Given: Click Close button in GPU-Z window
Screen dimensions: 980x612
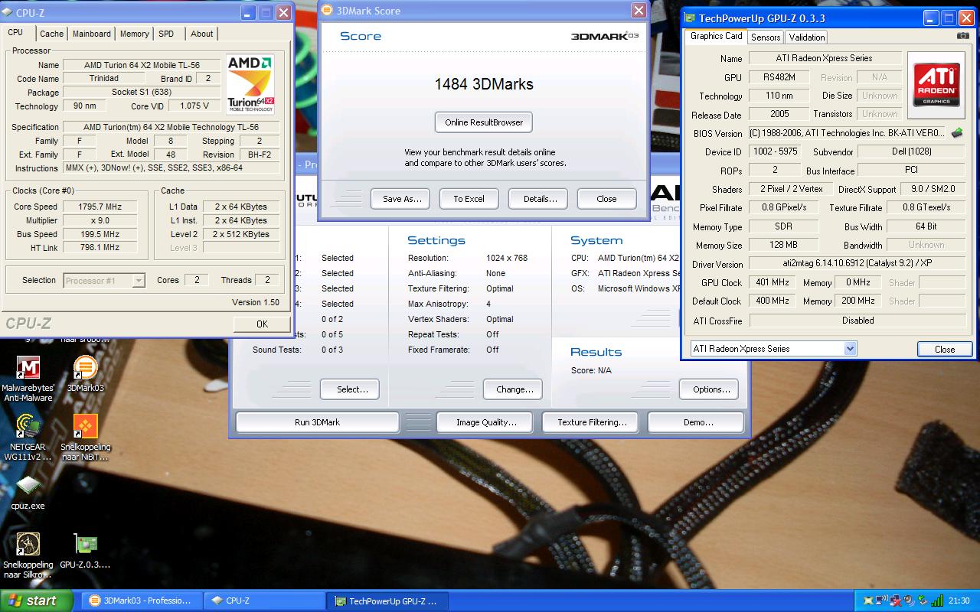Looking at the screenshot, I should pos(945,349).
